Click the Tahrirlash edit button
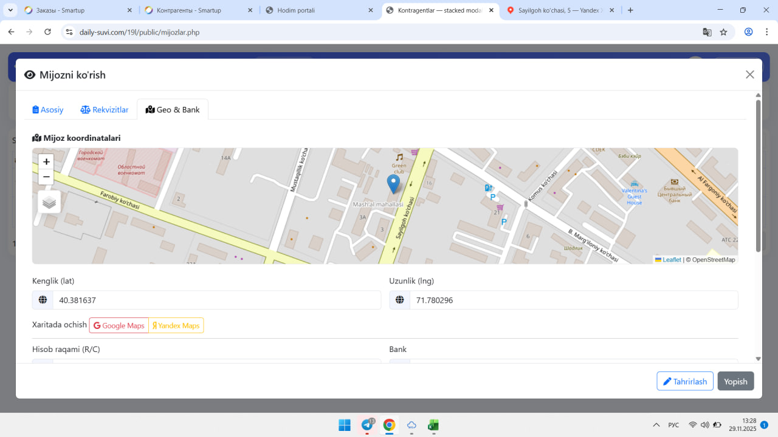Image resolution: width=778 pixels, height=437 pixels. pos(684,381)
